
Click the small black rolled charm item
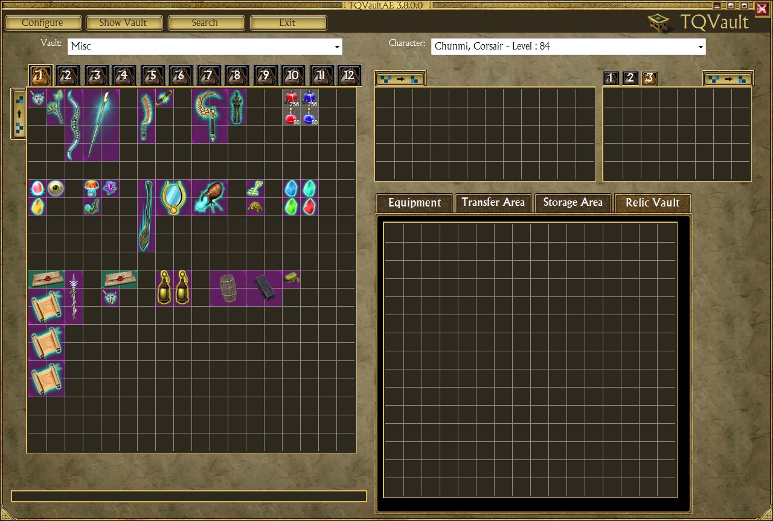[164, 98]
